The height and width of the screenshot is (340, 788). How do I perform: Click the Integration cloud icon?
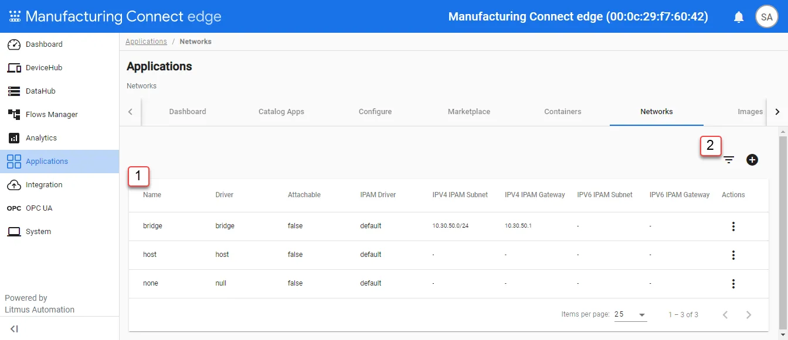point(14,185)
